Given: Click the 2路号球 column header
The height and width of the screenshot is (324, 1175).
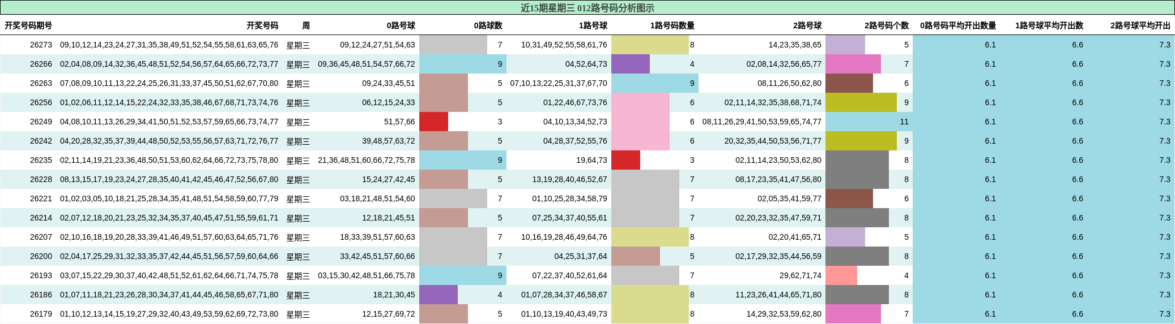Looking at the screenshot, I should tap(807, 25).
